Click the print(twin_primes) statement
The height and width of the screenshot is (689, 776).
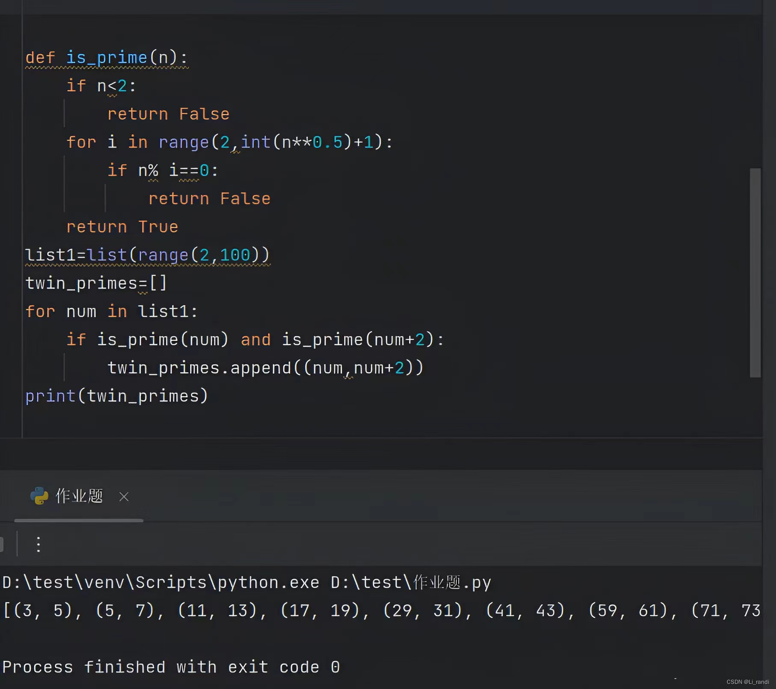tap(116, 395)
